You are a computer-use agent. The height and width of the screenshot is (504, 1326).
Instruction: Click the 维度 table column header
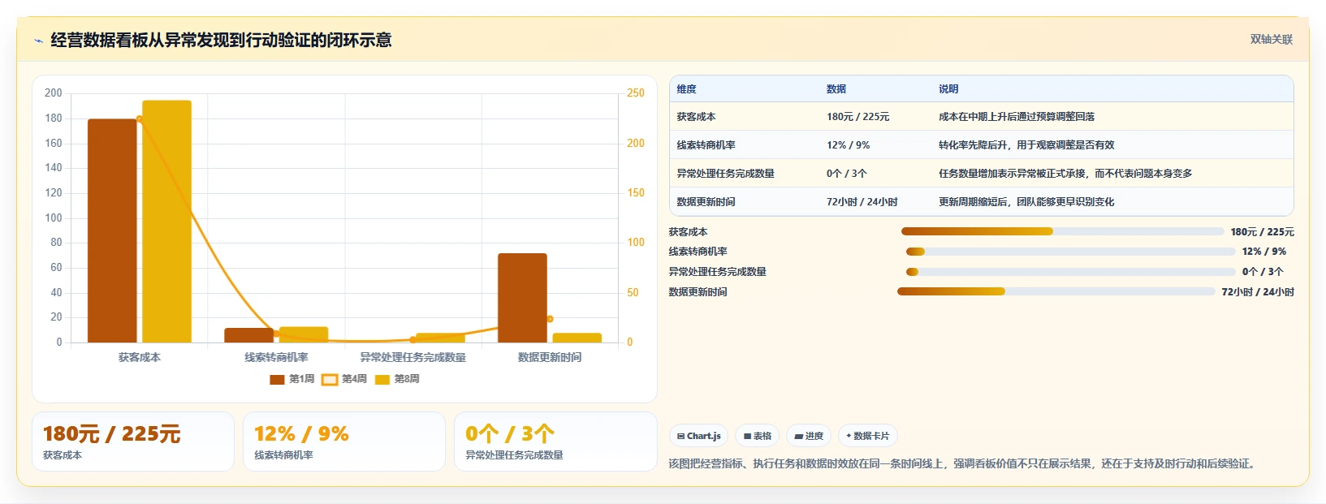pos(687,89)
